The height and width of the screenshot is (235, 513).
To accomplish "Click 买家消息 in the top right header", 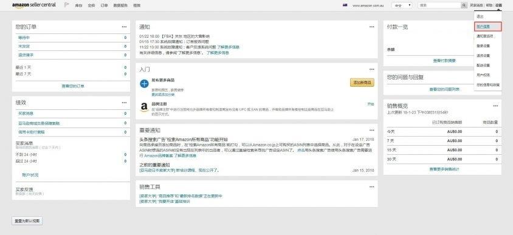I will 477,5.
